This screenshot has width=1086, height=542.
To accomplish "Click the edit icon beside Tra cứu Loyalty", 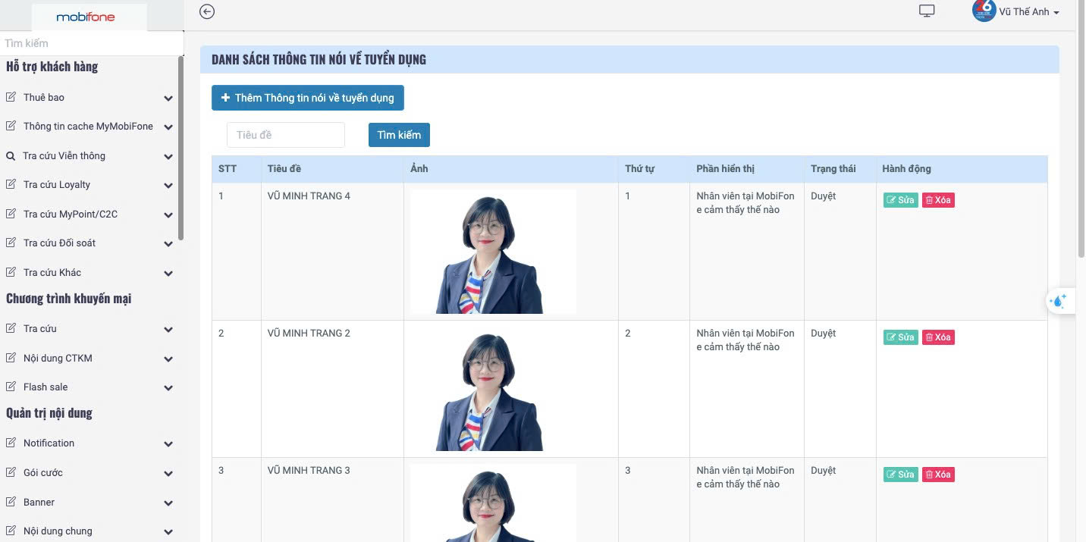I will (x=11, y=184).
